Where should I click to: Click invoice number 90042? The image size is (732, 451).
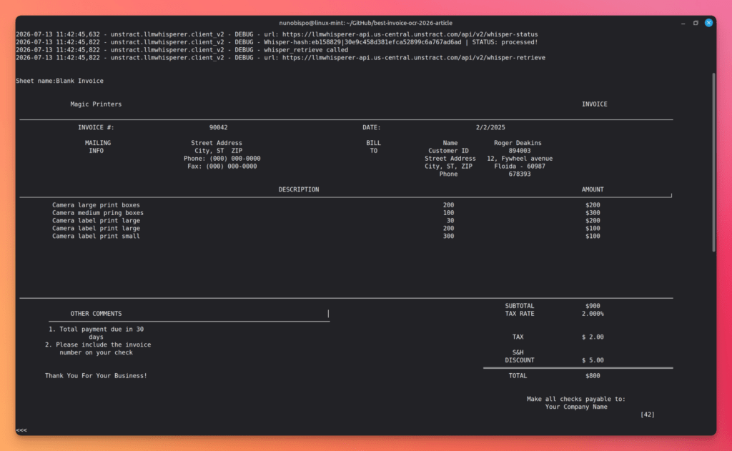219,127
